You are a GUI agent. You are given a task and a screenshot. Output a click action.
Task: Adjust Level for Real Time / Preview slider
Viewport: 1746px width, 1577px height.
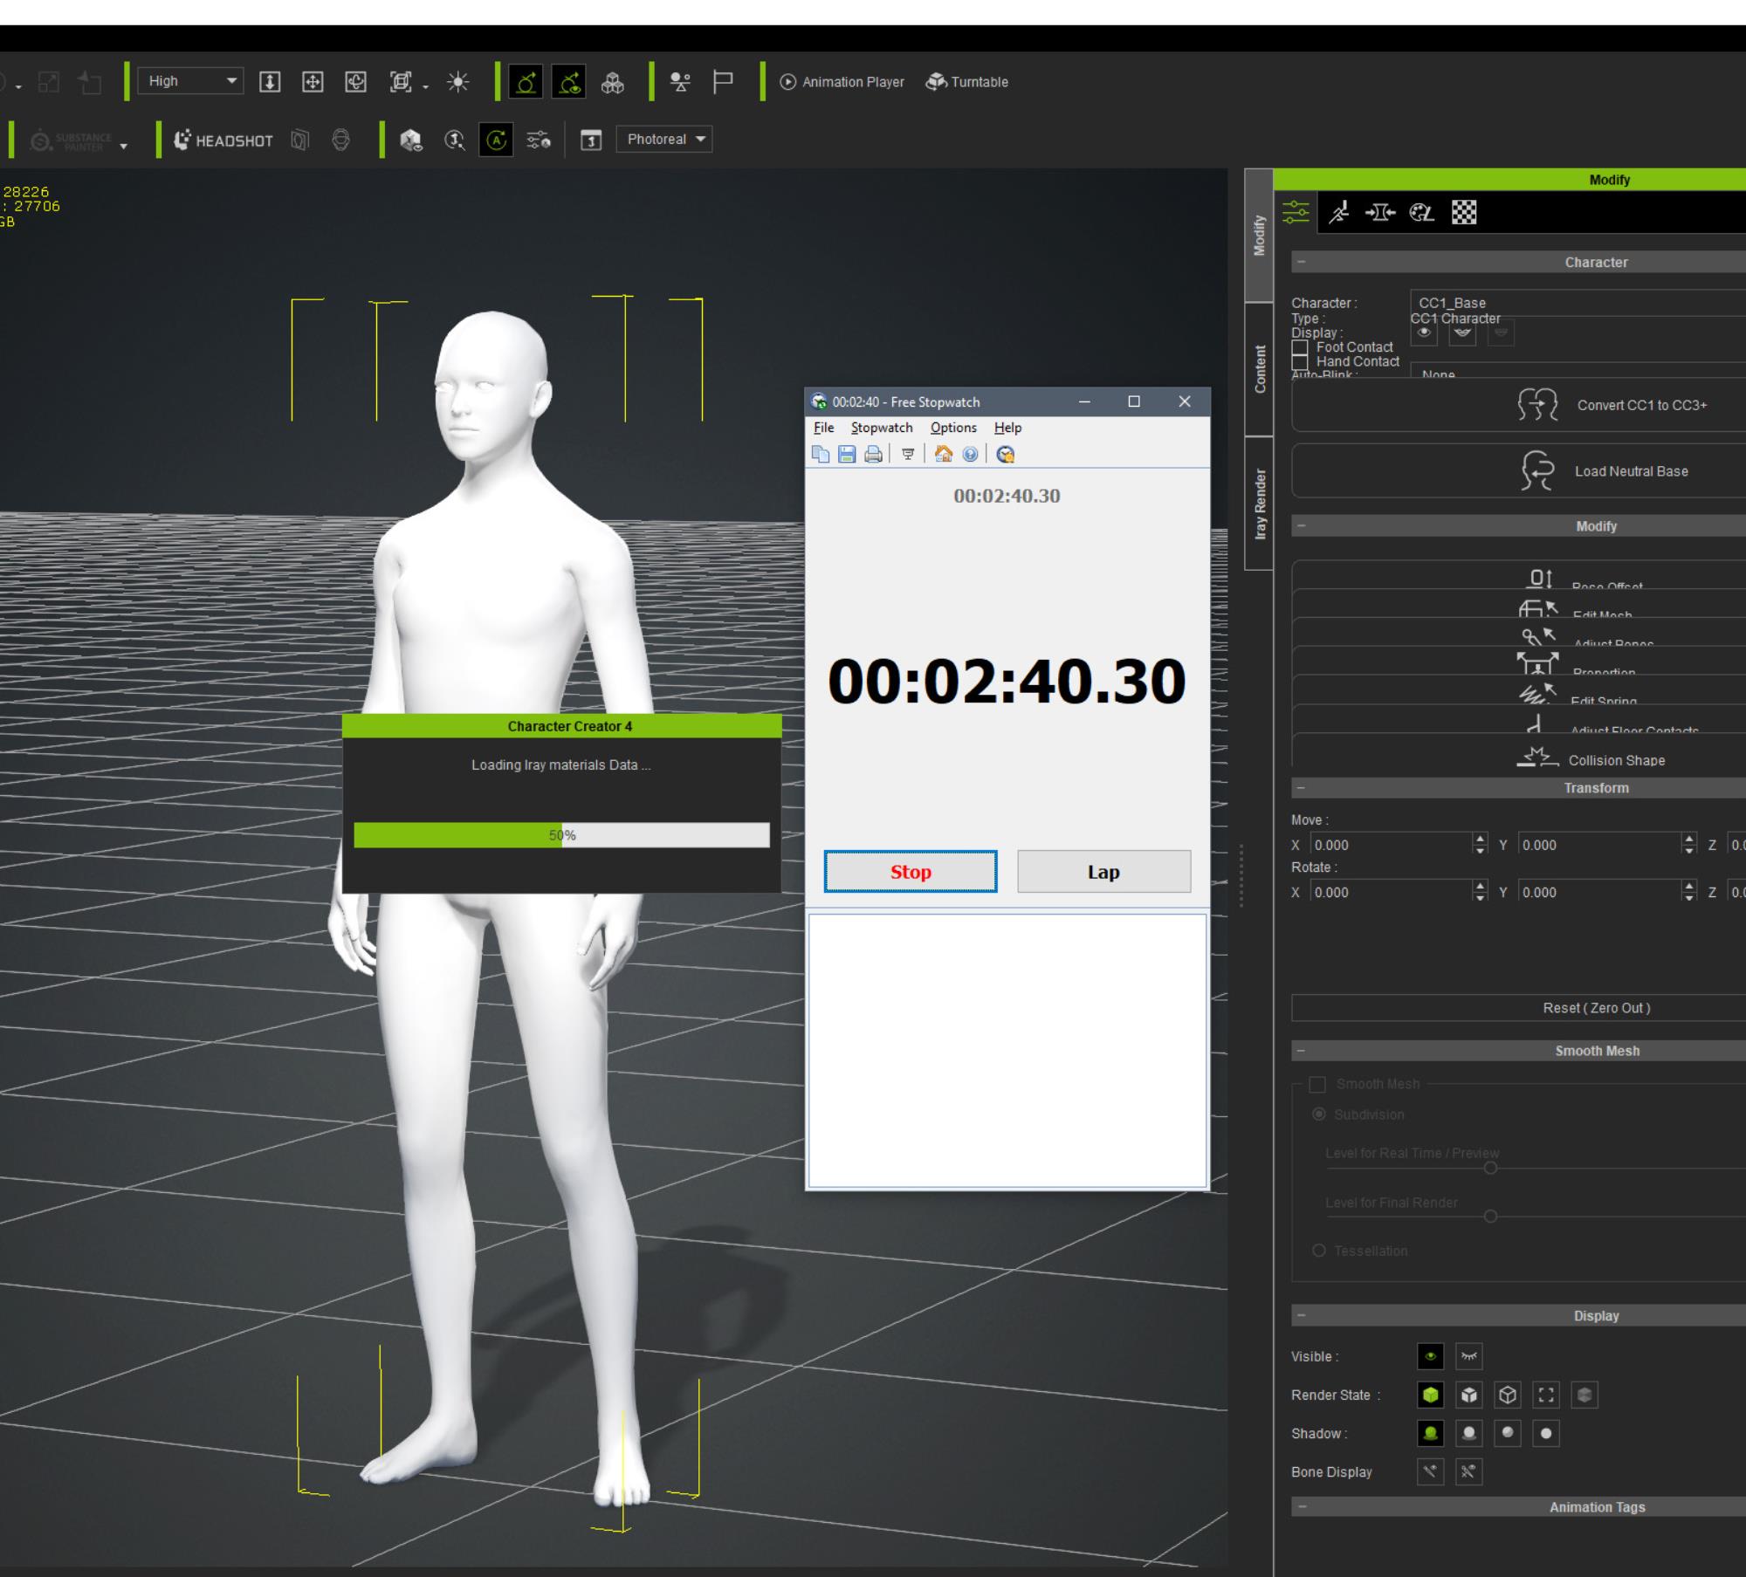1490,1168
